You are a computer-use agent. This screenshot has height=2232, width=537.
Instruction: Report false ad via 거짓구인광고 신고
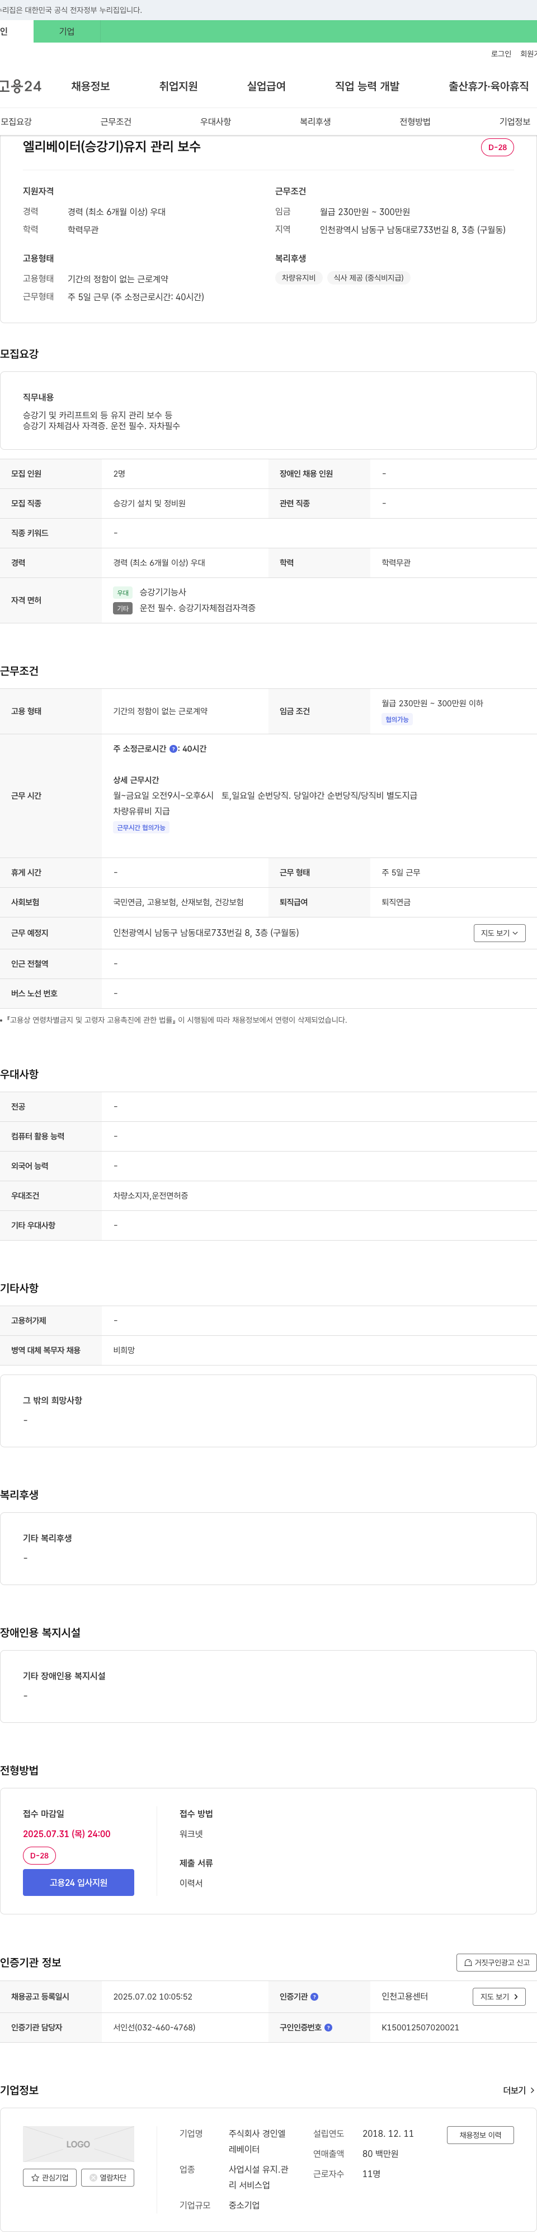click(496, 1963)
